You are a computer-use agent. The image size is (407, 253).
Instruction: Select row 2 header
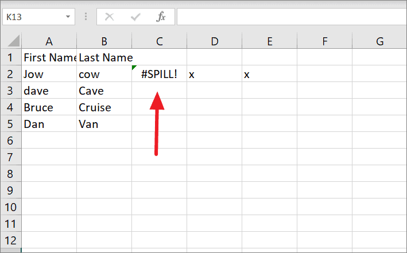(11, 74)
